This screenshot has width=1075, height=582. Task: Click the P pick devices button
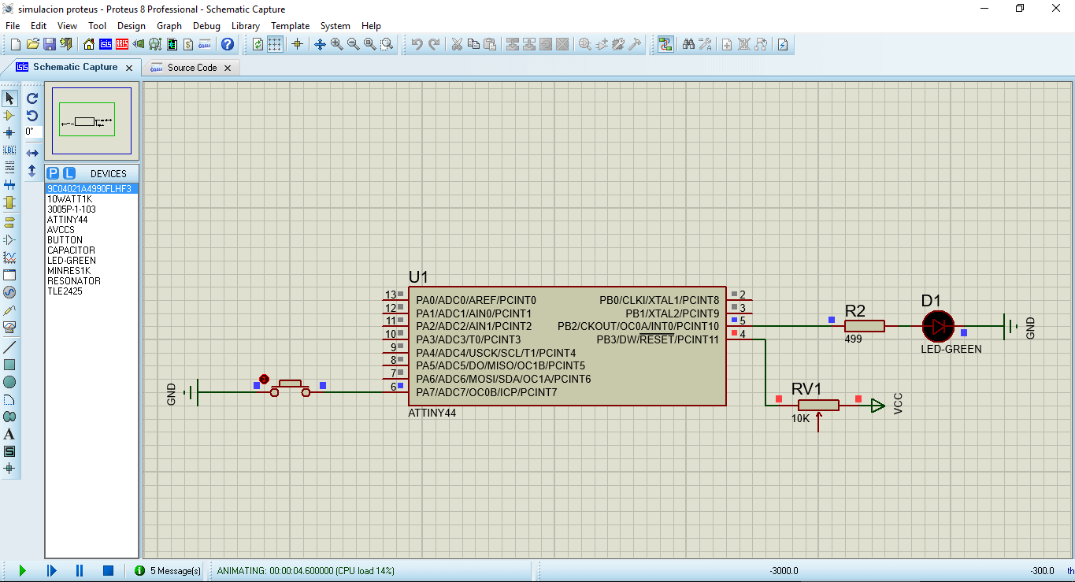[53, 173]
